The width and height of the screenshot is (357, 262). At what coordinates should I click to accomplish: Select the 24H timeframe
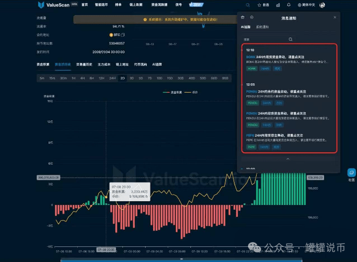point(112,78)
